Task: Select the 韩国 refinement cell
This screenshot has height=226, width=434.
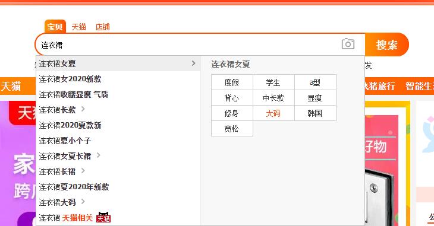Action: [315, 113]
